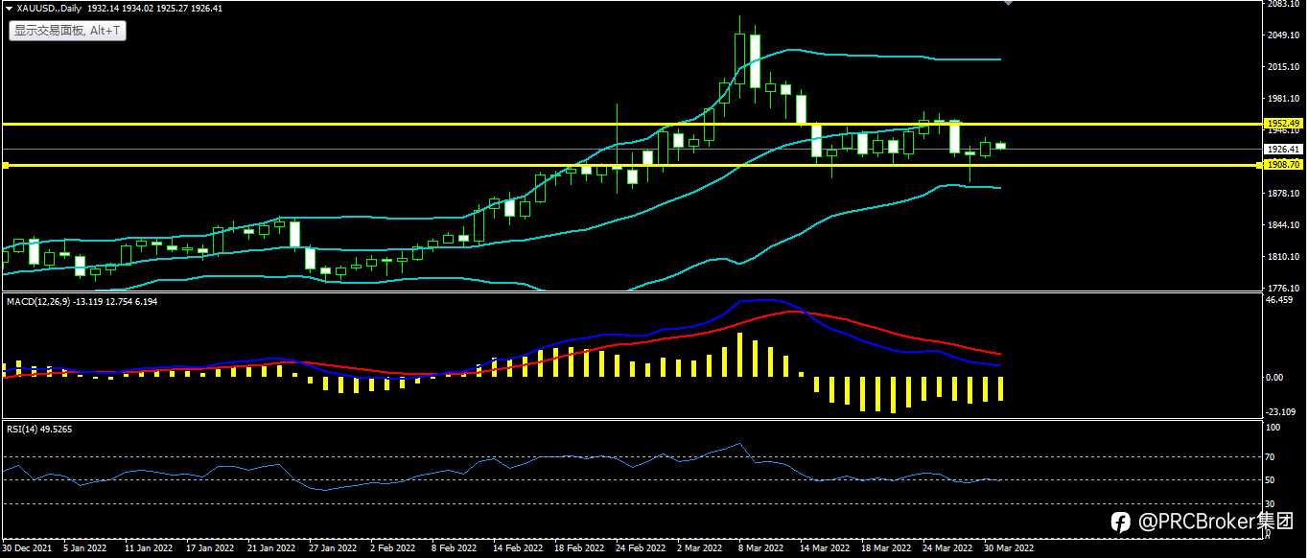Click the 2083.10 price axis value
The image size is (1308, 558).
1282,5
